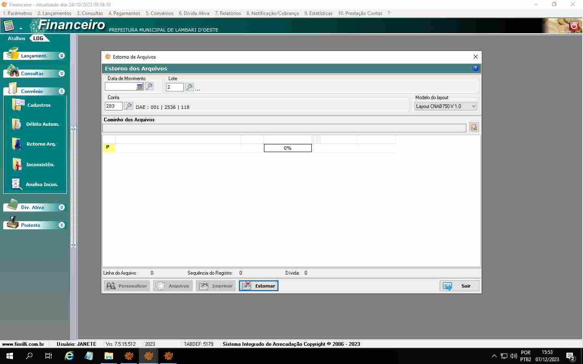Click the Conta number input field
The image size is (583, 364).
coord(113,106)
